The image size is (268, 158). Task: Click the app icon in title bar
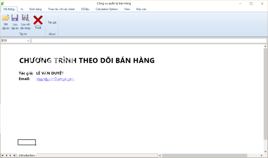click(3, 3)
